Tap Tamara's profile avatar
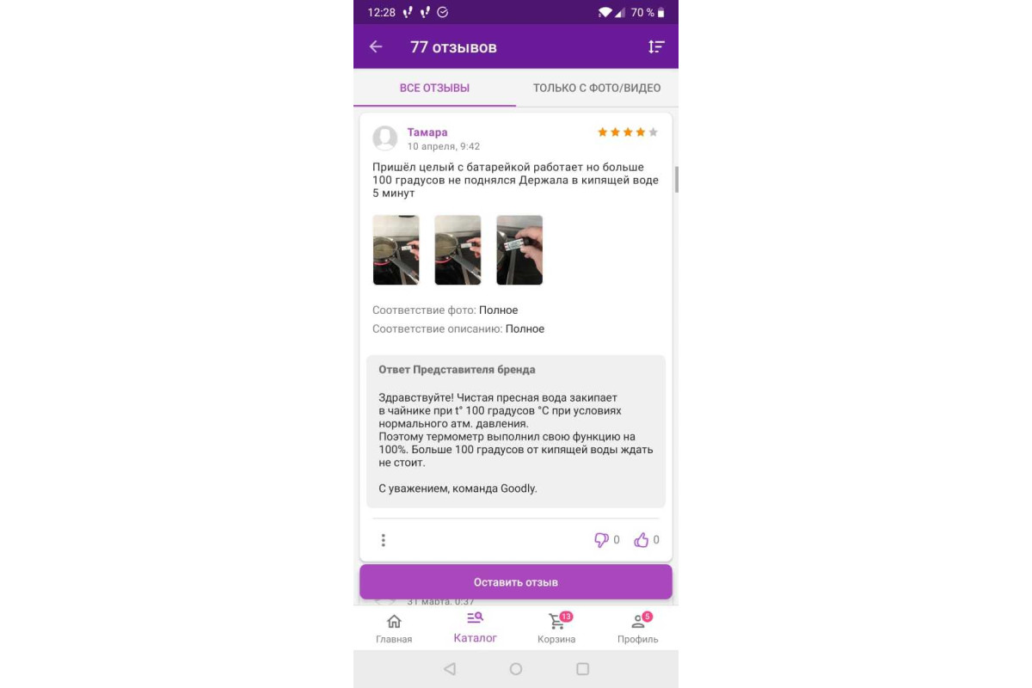This screenshot has width=1032, height=688. [x=385, y=138]
